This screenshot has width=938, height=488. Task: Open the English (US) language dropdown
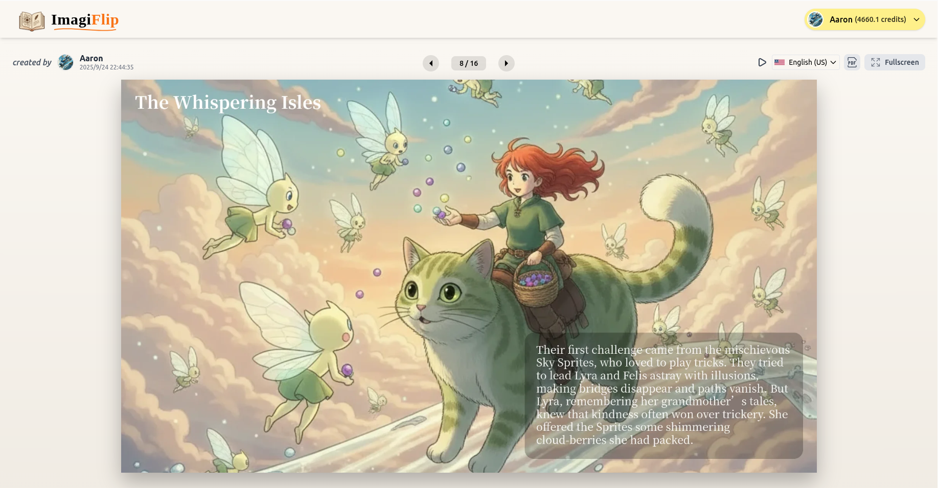point(806,62)
